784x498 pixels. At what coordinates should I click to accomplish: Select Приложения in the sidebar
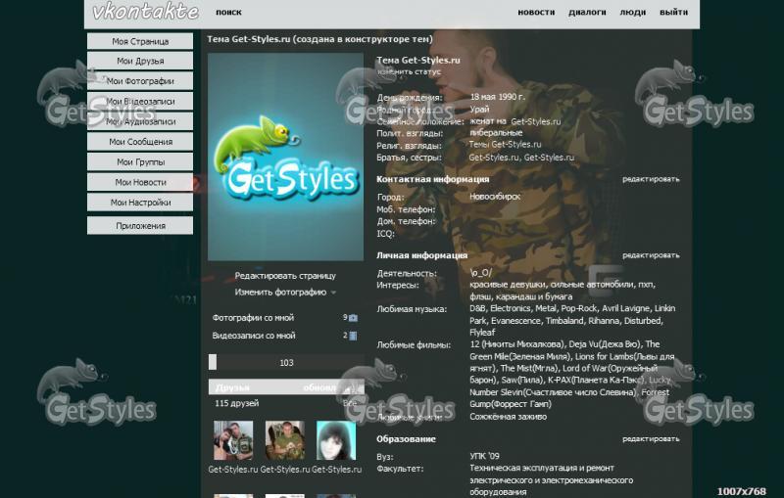(x=140, y=226)
